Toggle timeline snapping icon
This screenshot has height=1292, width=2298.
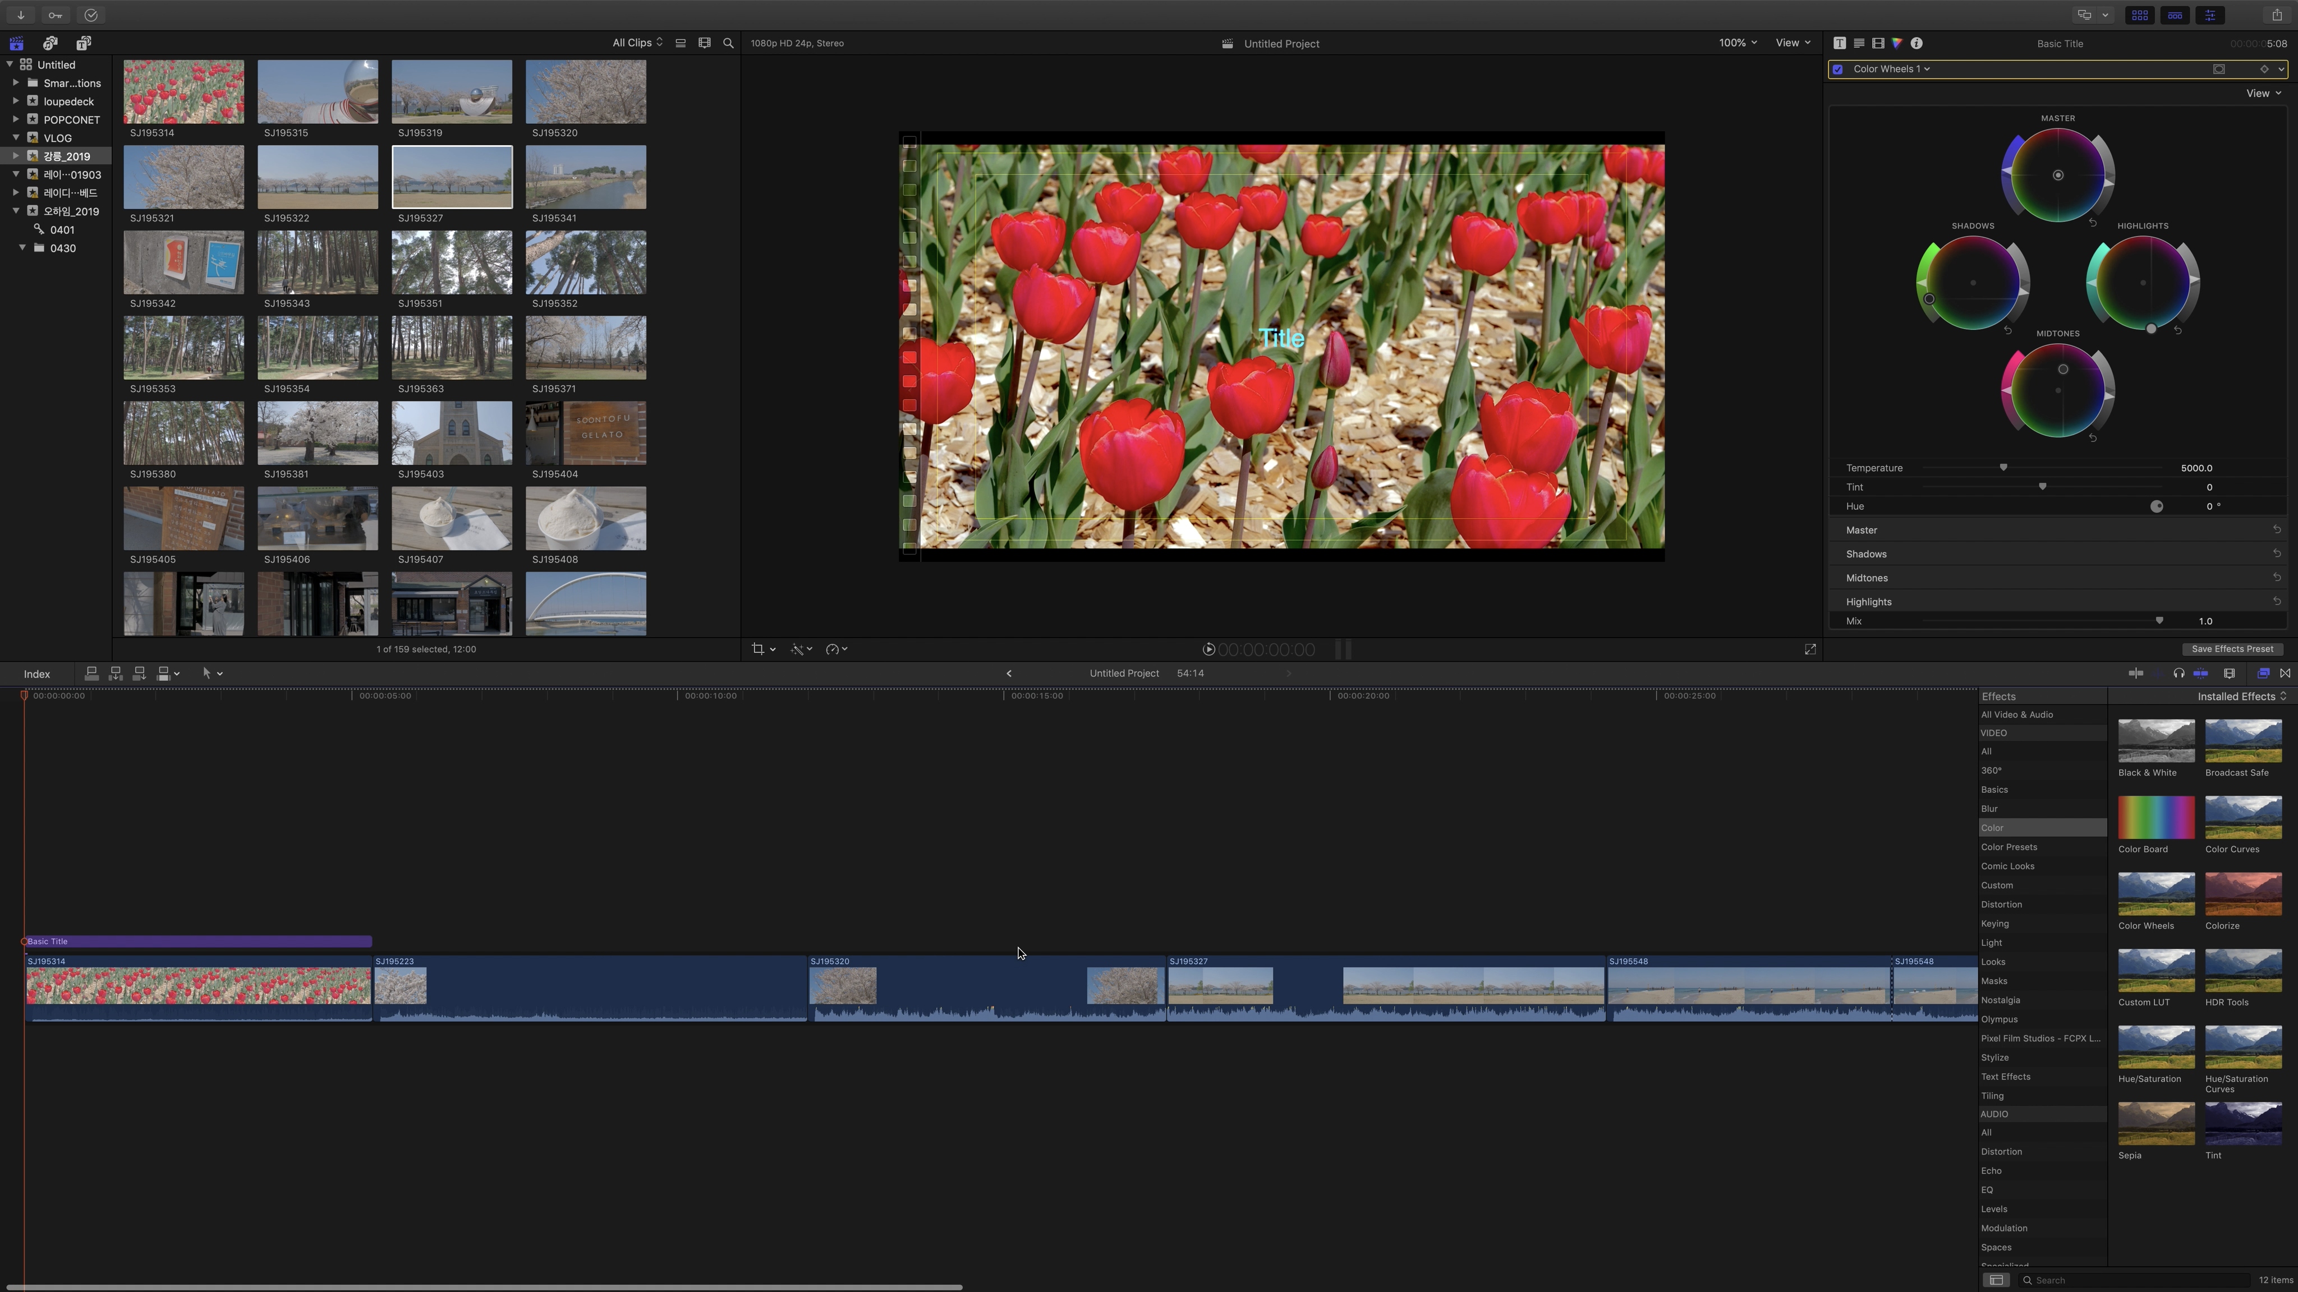[x=2201, y=673]
